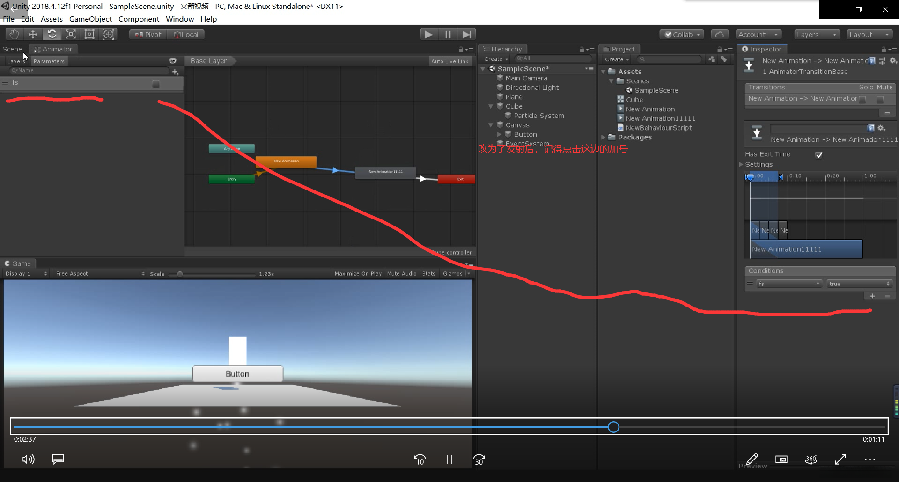Click the cloud services icon
Screen dimensions: 899x482
pyautogui.click(x=720, y=34)
